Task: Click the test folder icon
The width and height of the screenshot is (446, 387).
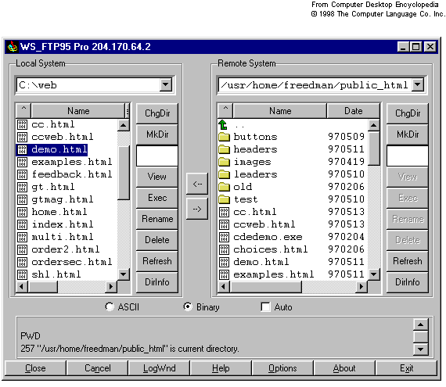Action: pyautogui.click(x=224, y=199)
